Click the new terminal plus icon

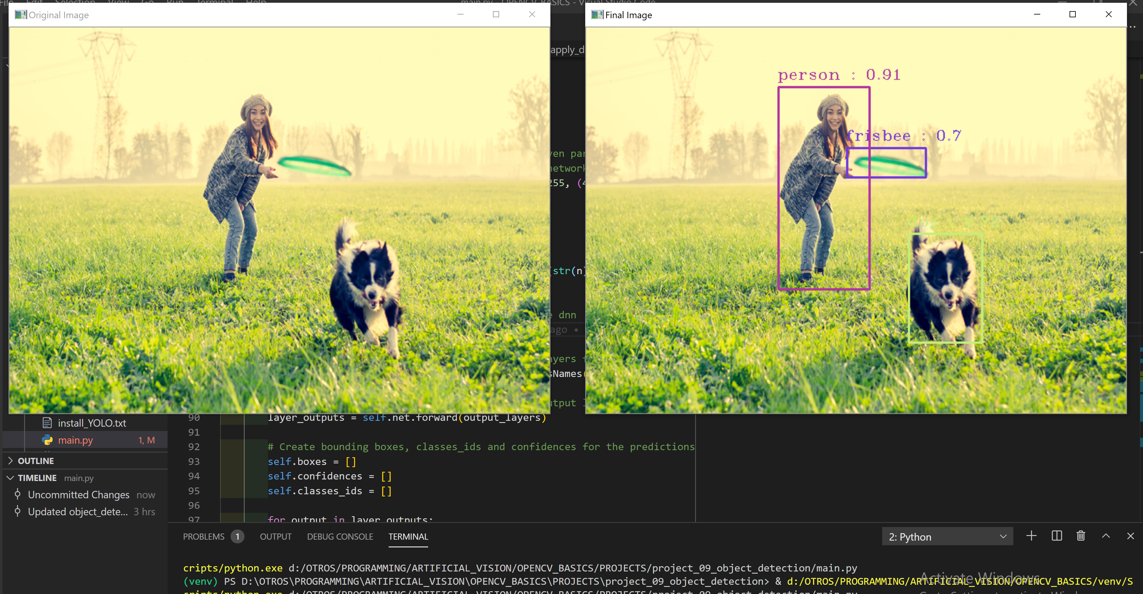pyautogui.click(x=1031, y=536)
